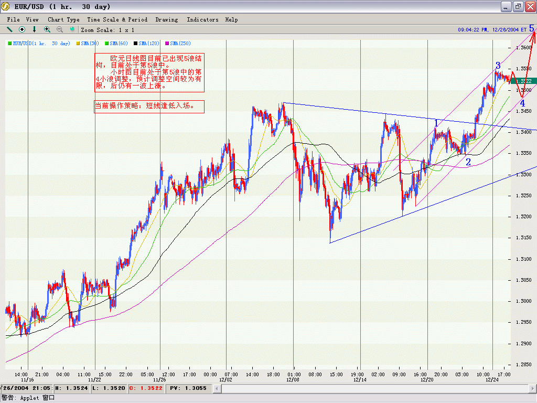The image size is (537, 403).
Task: Select the circle target tool
Action: point(22,29)
